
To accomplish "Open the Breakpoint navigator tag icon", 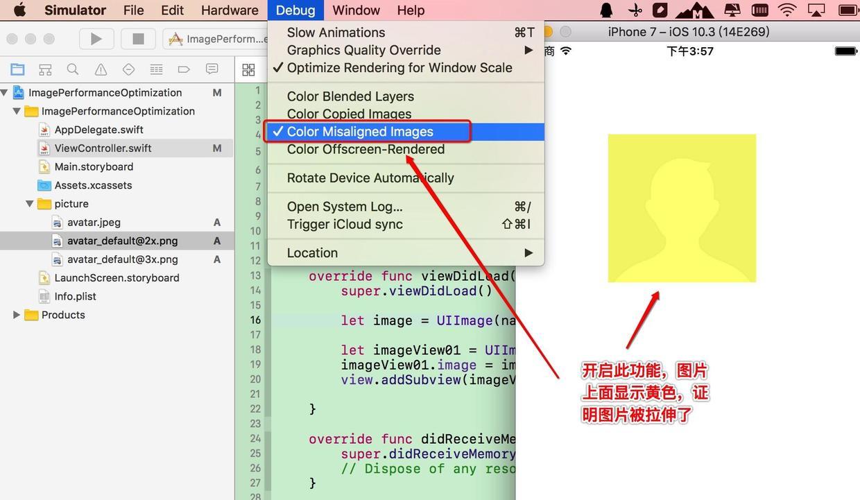I will [x=184, y=69].
